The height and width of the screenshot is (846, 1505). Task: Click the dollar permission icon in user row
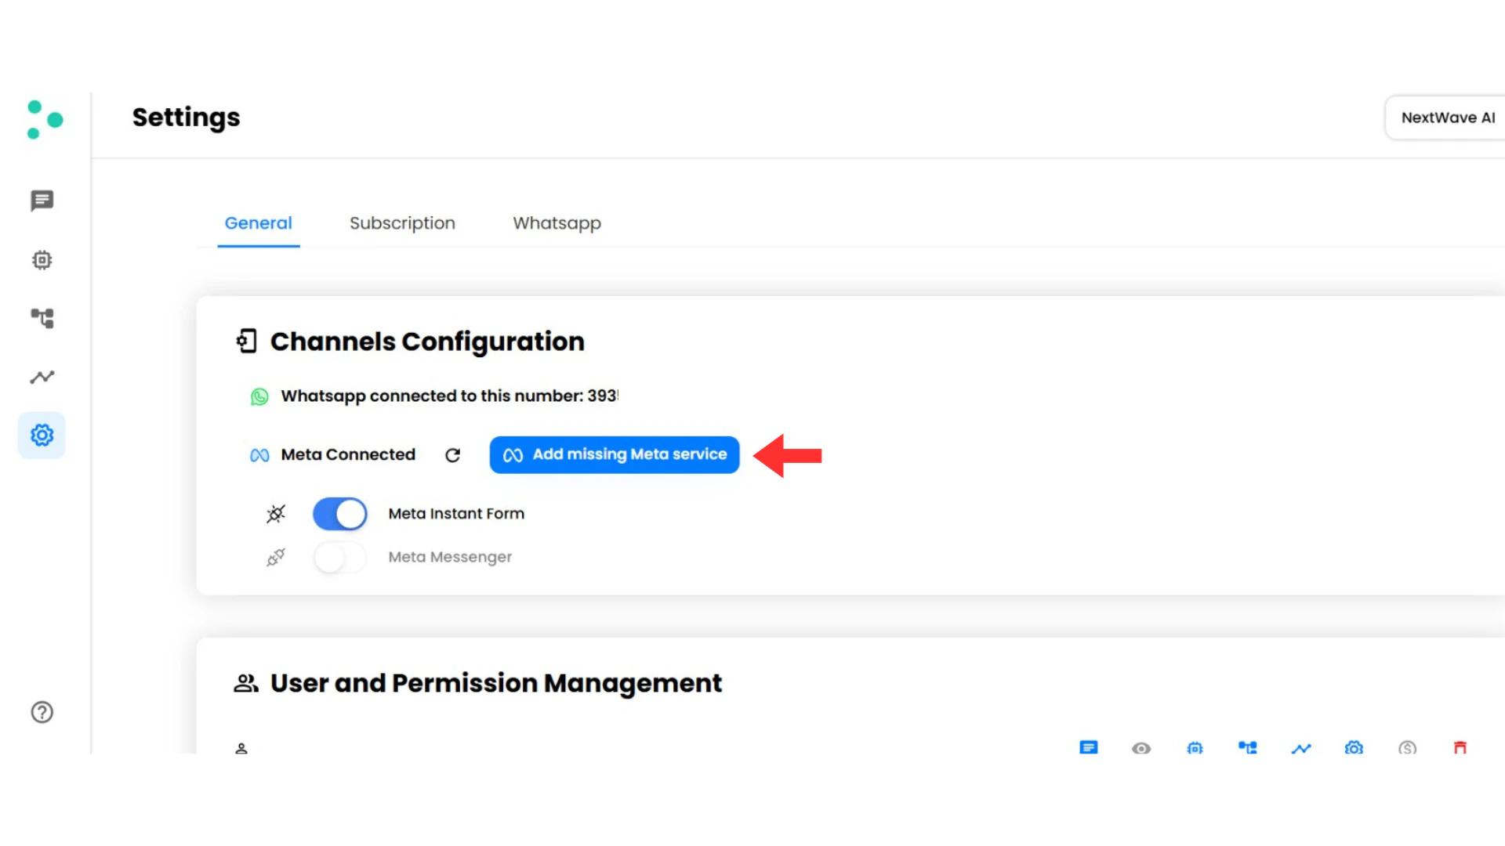click(x=1407, y=748)
